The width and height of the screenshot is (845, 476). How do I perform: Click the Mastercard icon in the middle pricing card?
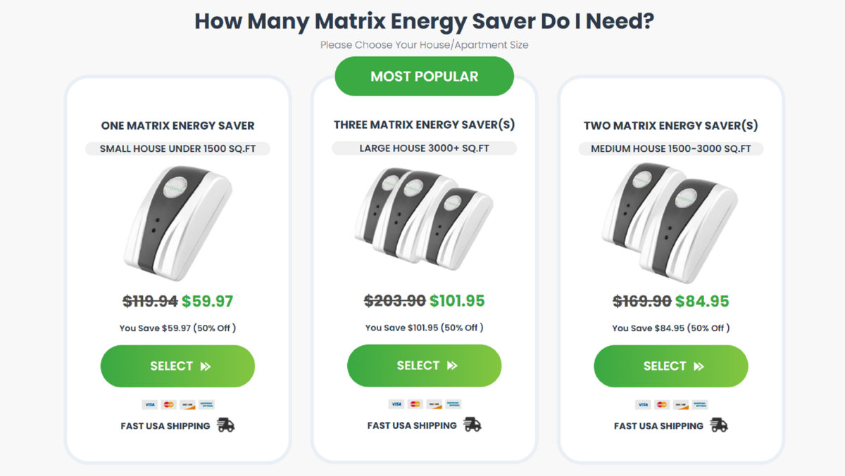(414, 404)
